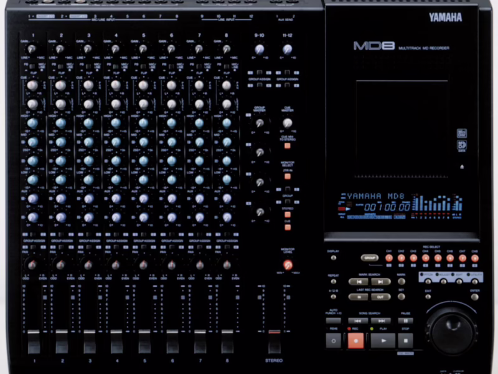Toggle the A-B repeat button
The height and width of the screenshot is (374, 498).
click(x=334, y=297)
